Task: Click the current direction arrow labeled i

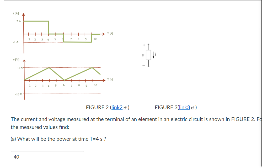Action: point(153,55)
